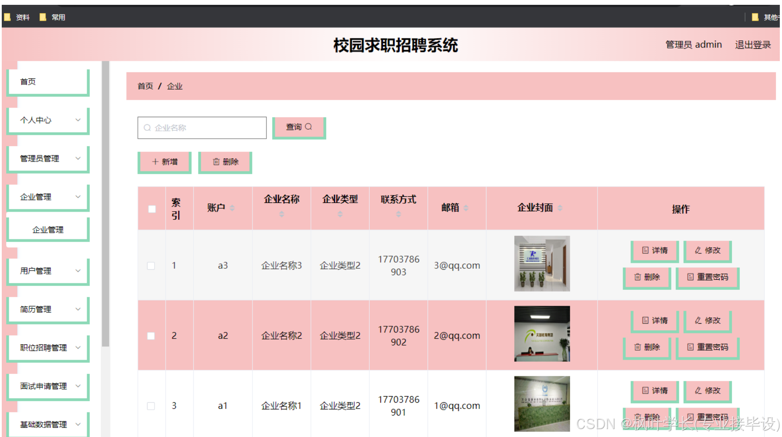Click sort arrows under 联系方式 column

click(398, 214)
